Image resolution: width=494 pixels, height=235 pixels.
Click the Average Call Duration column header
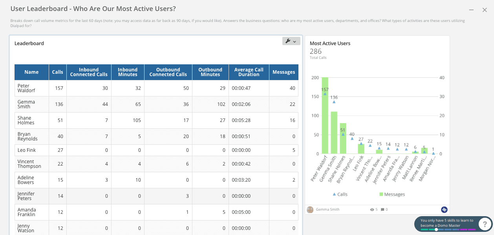(249, 72)
